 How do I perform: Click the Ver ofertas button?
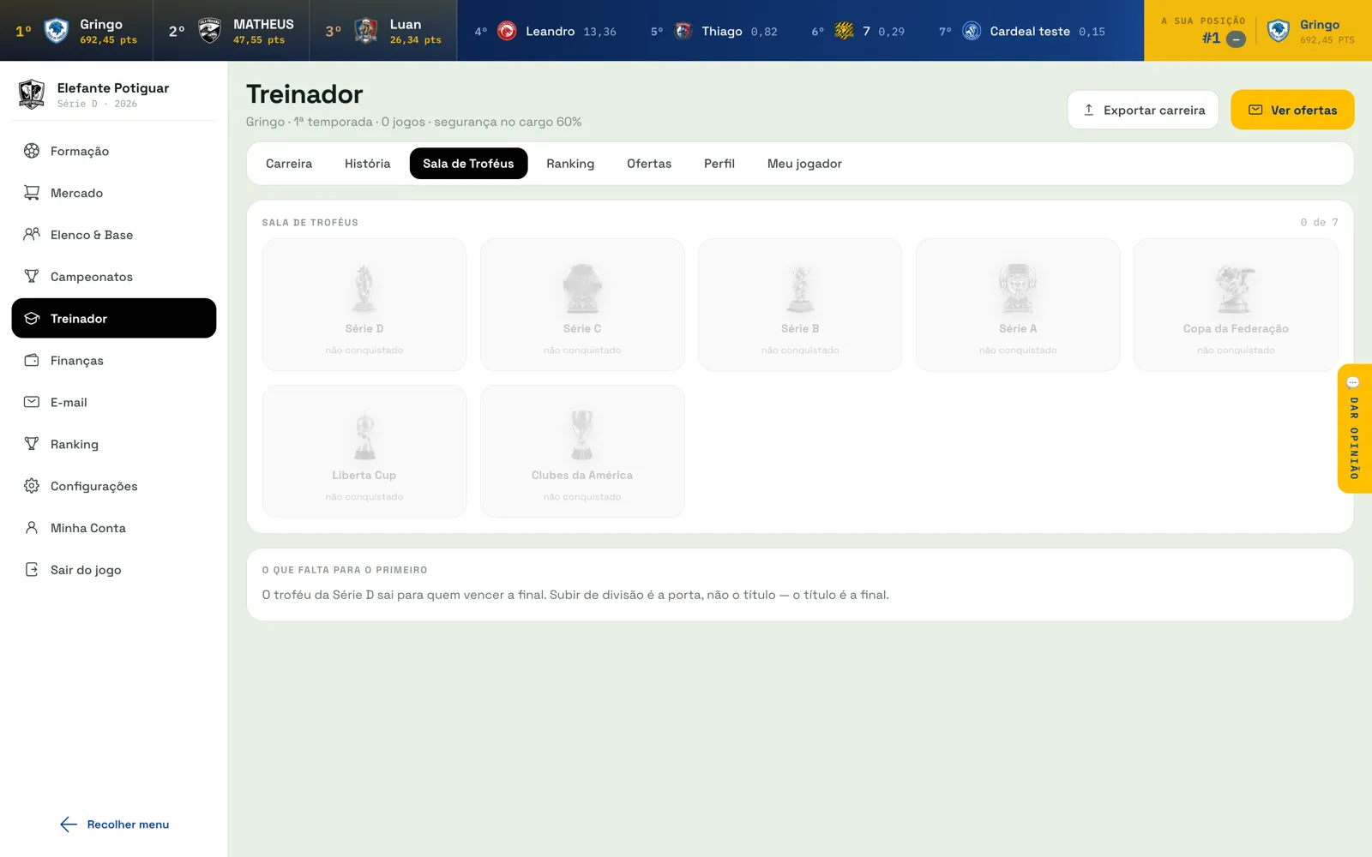[x=1292, y=110]
